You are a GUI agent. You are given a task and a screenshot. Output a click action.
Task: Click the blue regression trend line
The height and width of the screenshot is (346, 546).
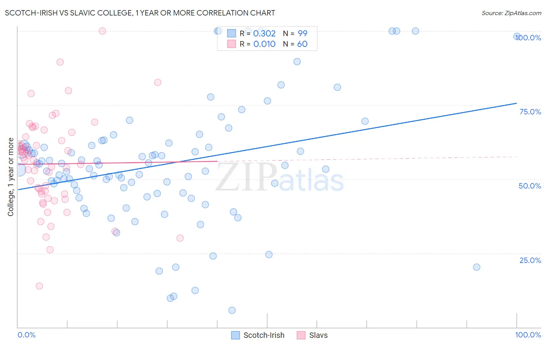267,146
